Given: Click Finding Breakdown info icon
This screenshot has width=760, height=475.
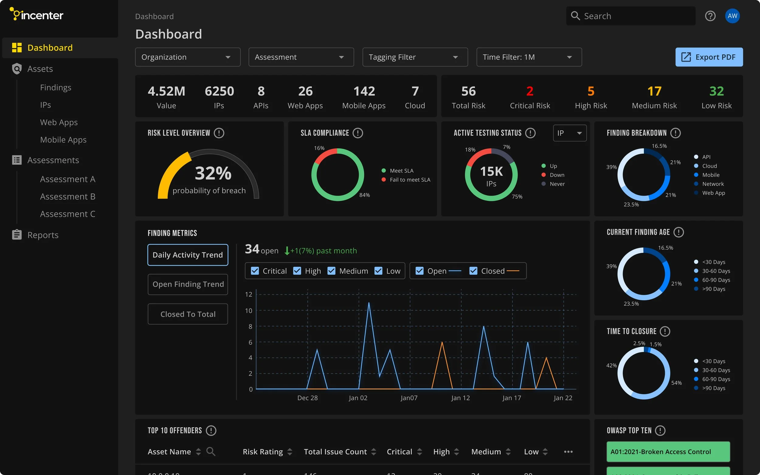Looking at the screenshot, I should click(675, 133).
